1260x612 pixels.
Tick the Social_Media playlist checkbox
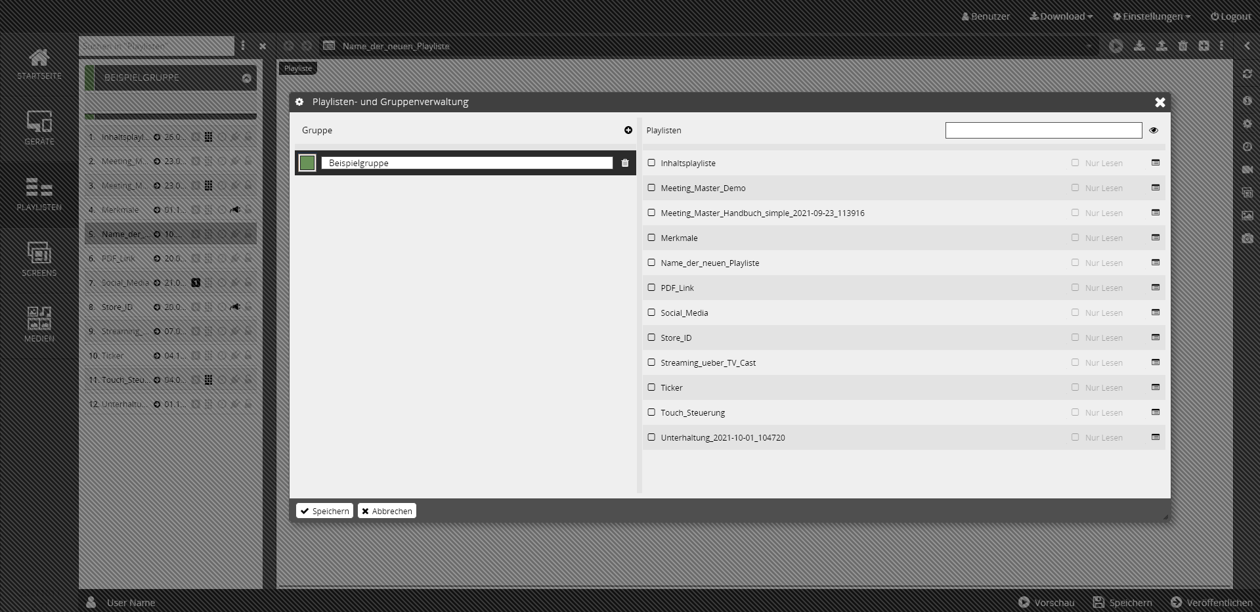click(x=651, y=313)
